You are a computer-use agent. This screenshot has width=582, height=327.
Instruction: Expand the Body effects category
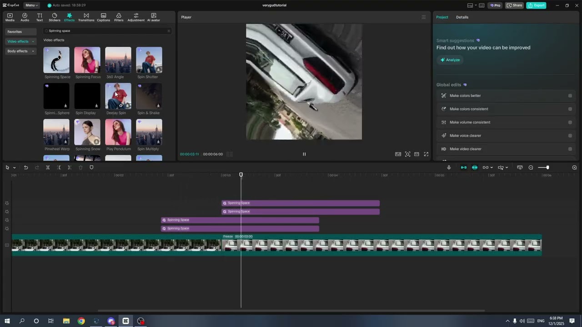(21, 51)
